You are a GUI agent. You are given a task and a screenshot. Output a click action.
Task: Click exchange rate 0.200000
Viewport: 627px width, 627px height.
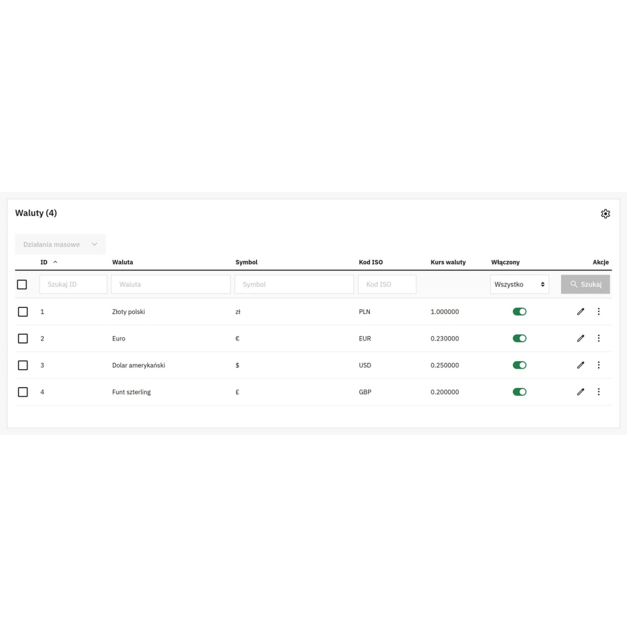tap(445, 392)
